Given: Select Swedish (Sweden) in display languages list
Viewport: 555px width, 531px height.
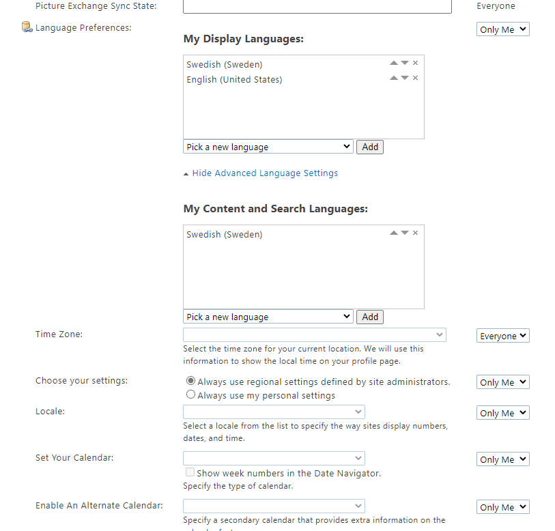Looking at the screenshot, I should point(225,65).
